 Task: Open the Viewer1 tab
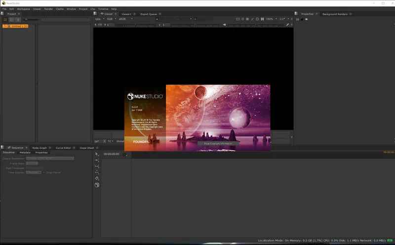(x=126, y=14)
